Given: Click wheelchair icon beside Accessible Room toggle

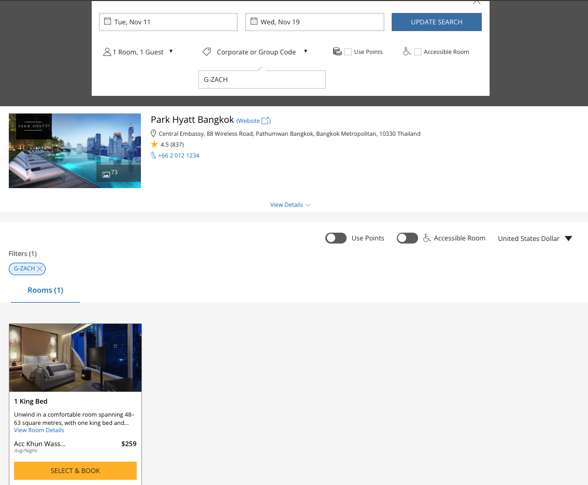Looking at the screenshot, I should [427, 238].
